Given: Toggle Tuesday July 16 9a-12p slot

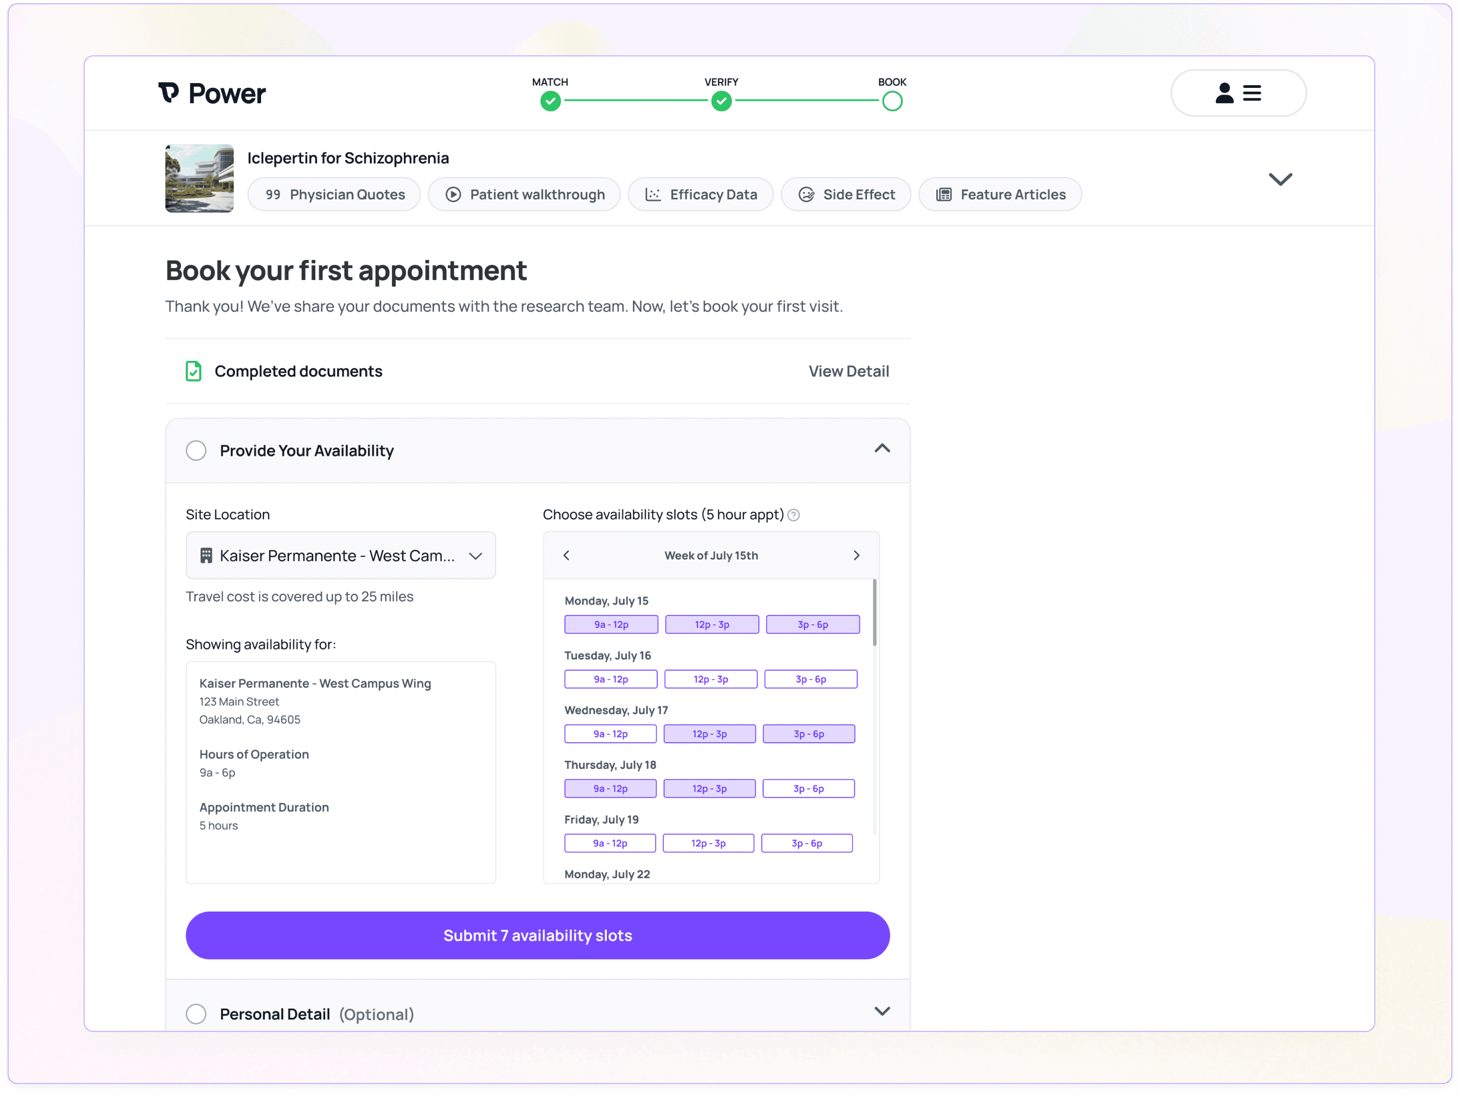Looking at the screenshot, I should [x=611, y=679].
